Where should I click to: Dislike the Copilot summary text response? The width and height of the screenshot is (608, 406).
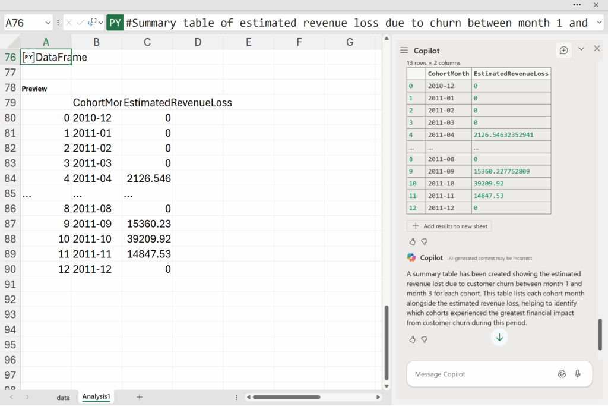pyautogui.click(x=424, y=339)
